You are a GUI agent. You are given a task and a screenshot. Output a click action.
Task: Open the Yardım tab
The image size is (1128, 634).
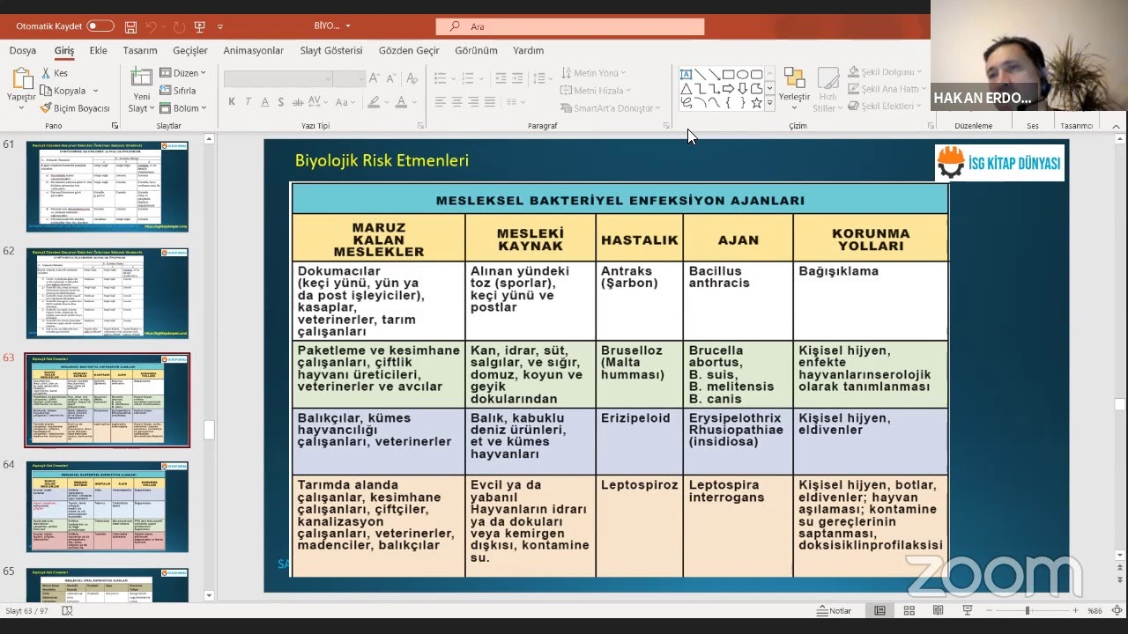point(529,51)
